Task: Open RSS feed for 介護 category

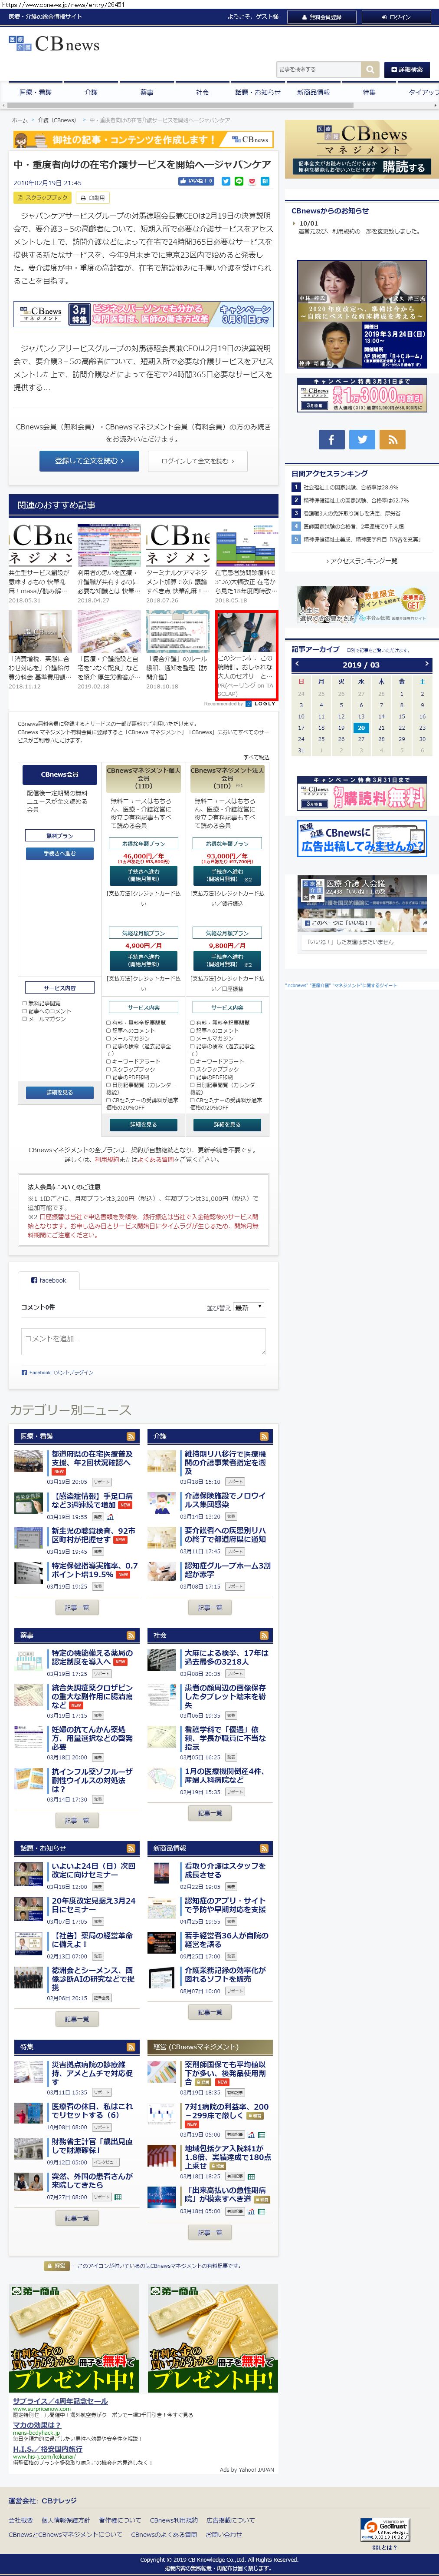Action: click(265, 1435)
